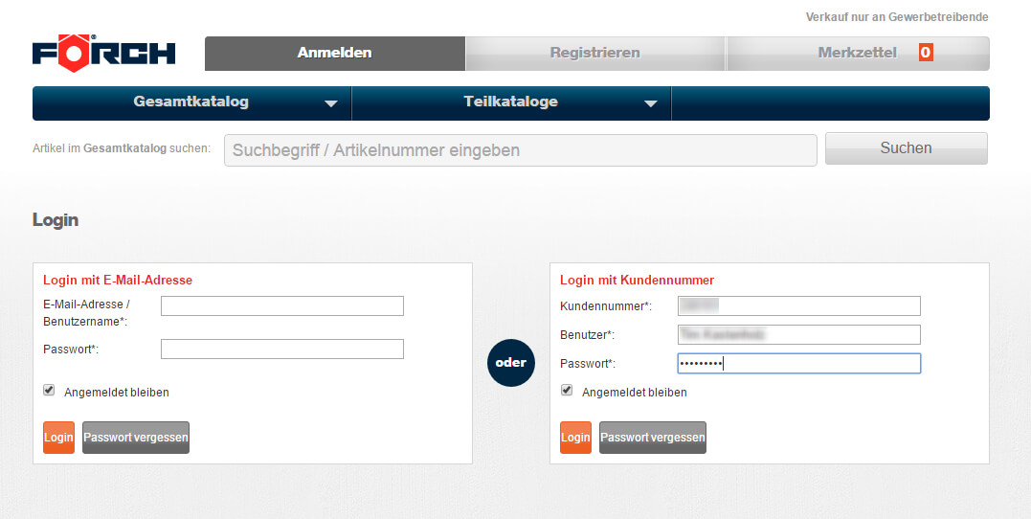Click 'Passwort vergessen' in the e-mail login box
Image resolution: width=1031 pixels, height=519 pixels.
[x=136, y=438]
